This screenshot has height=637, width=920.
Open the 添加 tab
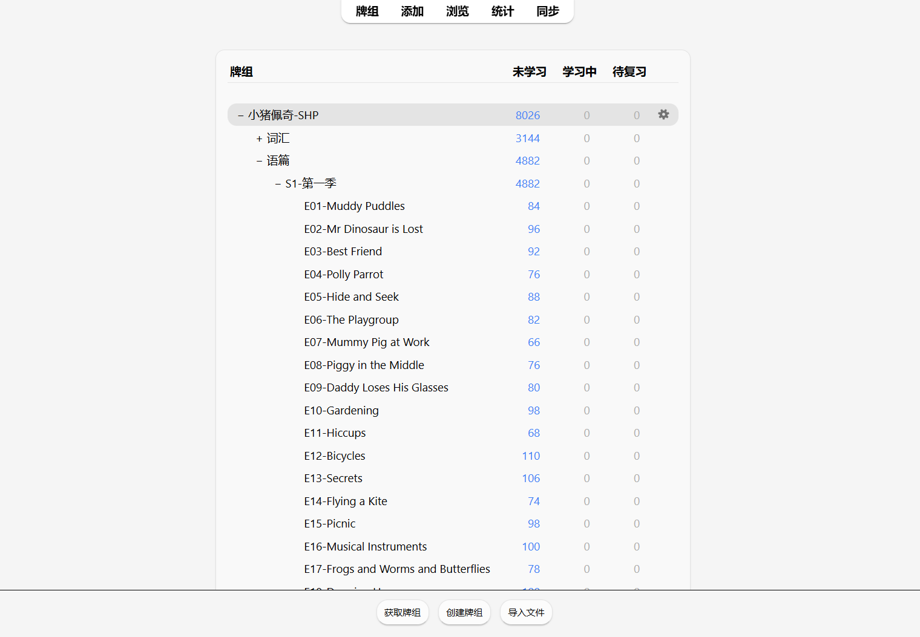412,11
